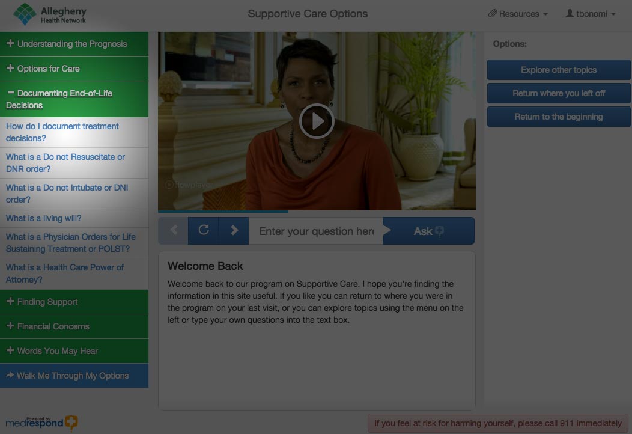This screenshot has width=632, height=434.
Task: Select the Health Care Power of Attorney question
Action: (65, 274)
